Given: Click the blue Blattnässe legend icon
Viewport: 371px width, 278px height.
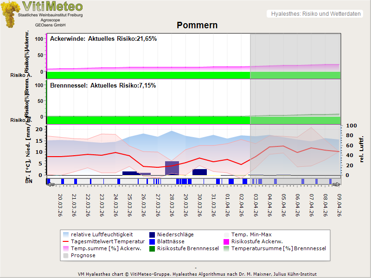Looking at the screenshot, I should (x=152, y=241).
